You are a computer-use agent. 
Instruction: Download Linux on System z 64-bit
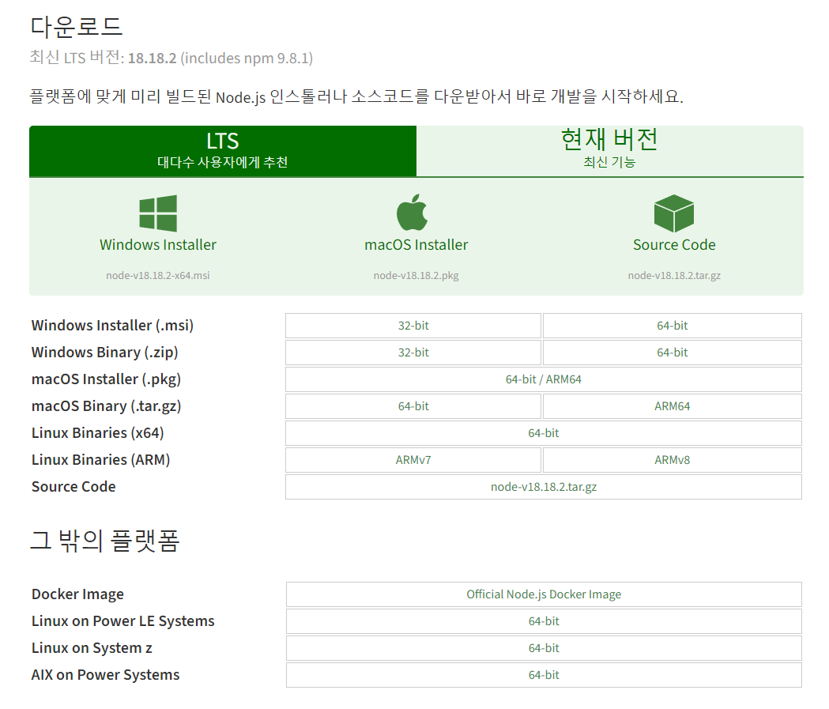coord(544,648)
